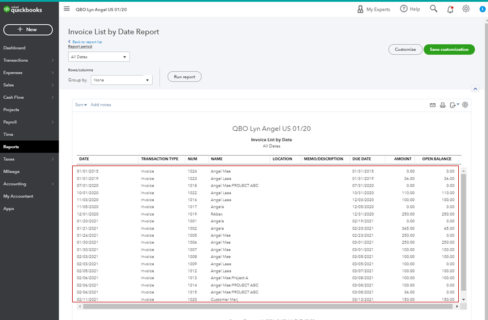488x320 pixels.
Task: Collapse the report options panel
Action: point(475,89)
